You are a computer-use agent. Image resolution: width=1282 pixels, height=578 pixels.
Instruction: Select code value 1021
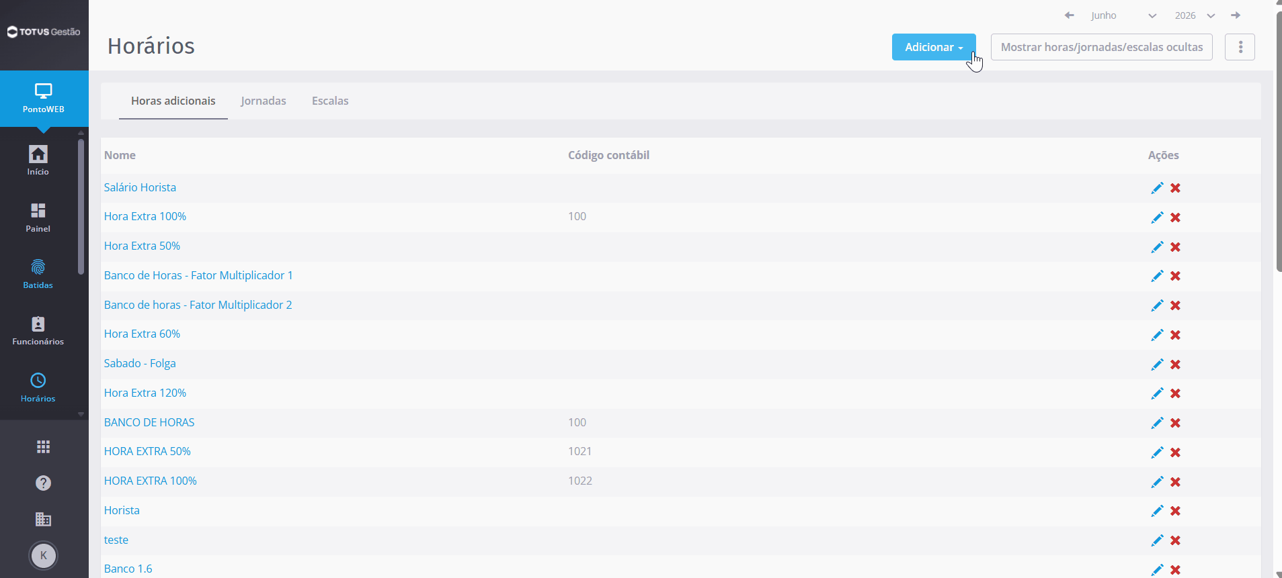coord(579,451)
